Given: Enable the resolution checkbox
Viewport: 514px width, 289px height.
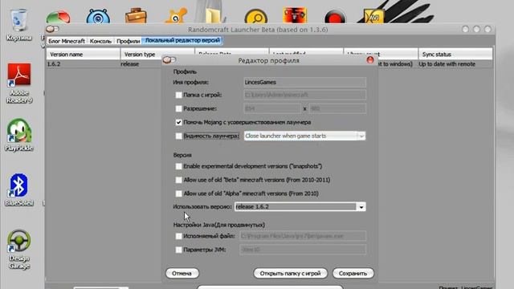Looking at the screenshot, I should click(x=178, y=108).
